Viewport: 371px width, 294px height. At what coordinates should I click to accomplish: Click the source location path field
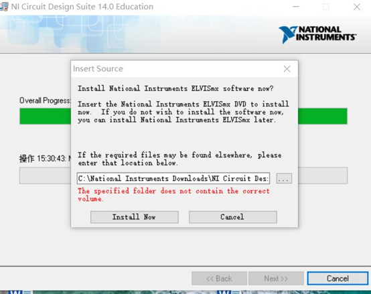(173, 178)
